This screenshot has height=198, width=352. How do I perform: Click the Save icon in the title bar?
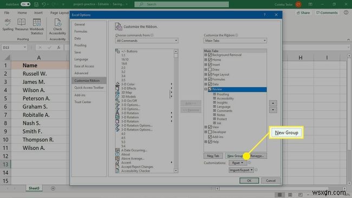[x=36, y=4]
